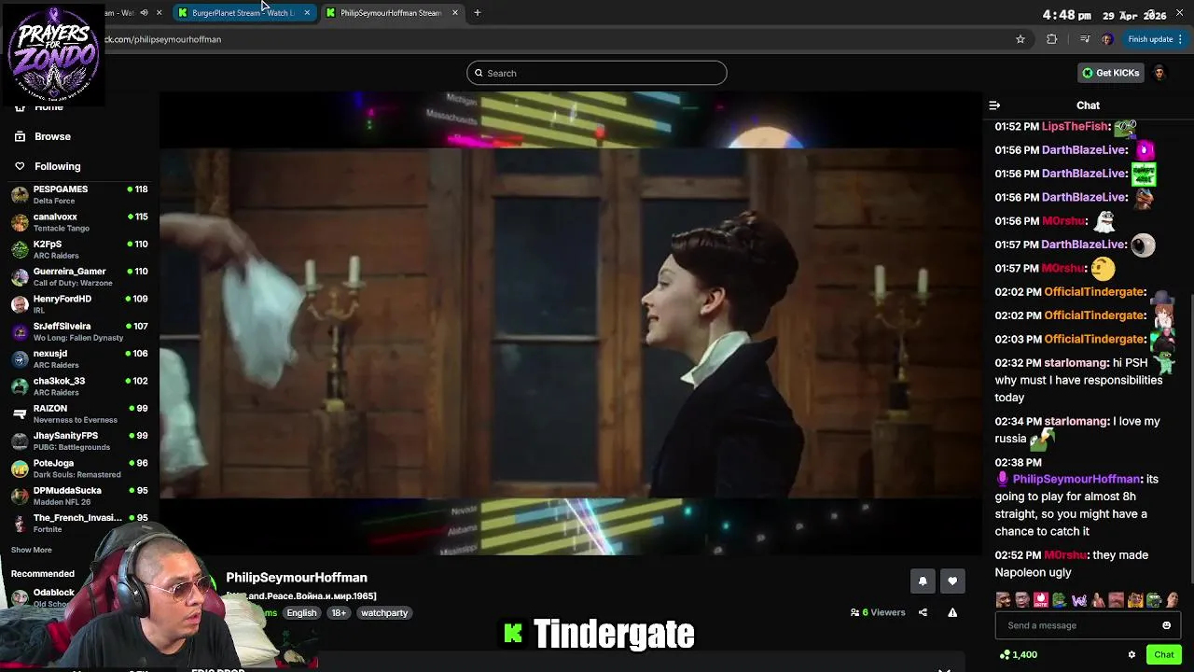This screenshot has width=1194, height=672.
Task: Open the RAIZON channel
Action: 79,413
